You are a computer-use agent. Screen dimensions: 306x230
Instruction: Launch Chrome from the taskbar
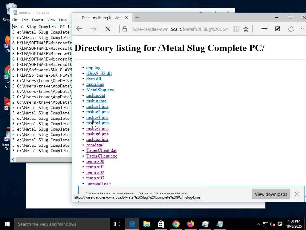point(176,224)
